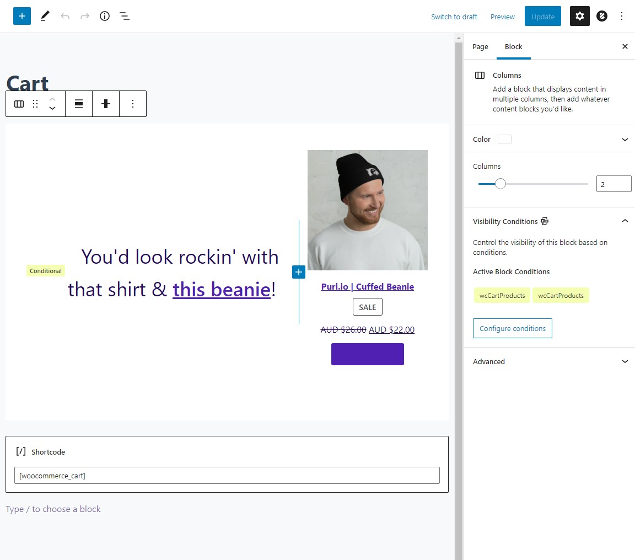Click the Visibility Conditions plugin icon
635x560 pixels.
tap(545, 221)
